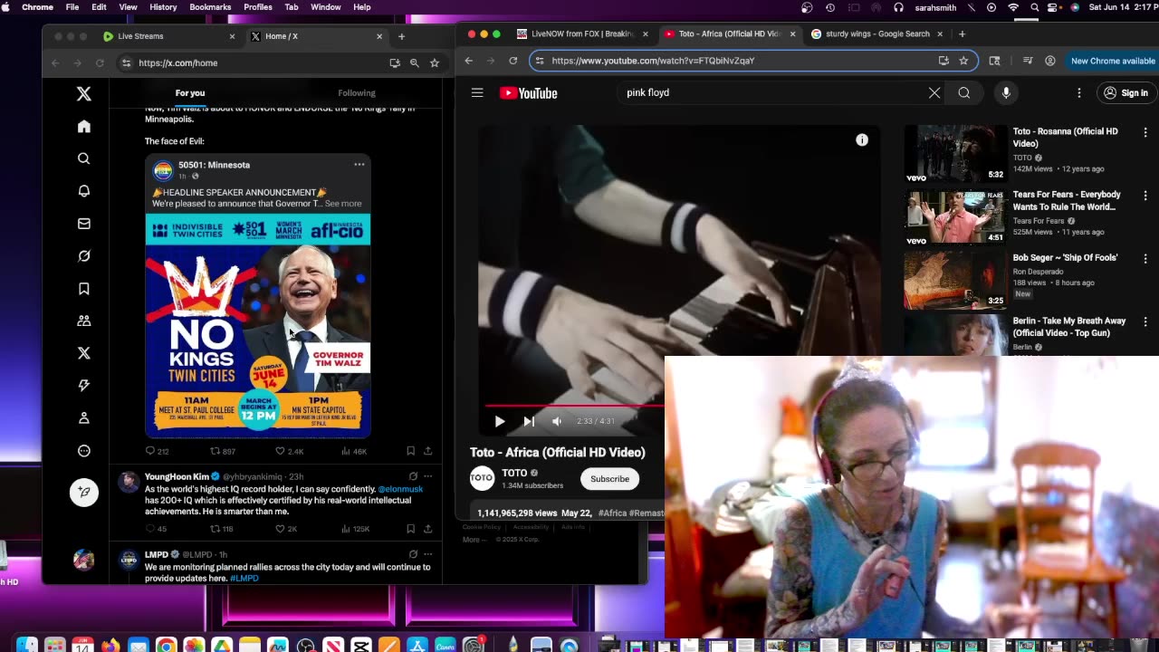Viewport: 1159px width, 652px height.
Task: Open Grok icon in X sidebar
Action: pyautogui.click(x=84, y=256)
